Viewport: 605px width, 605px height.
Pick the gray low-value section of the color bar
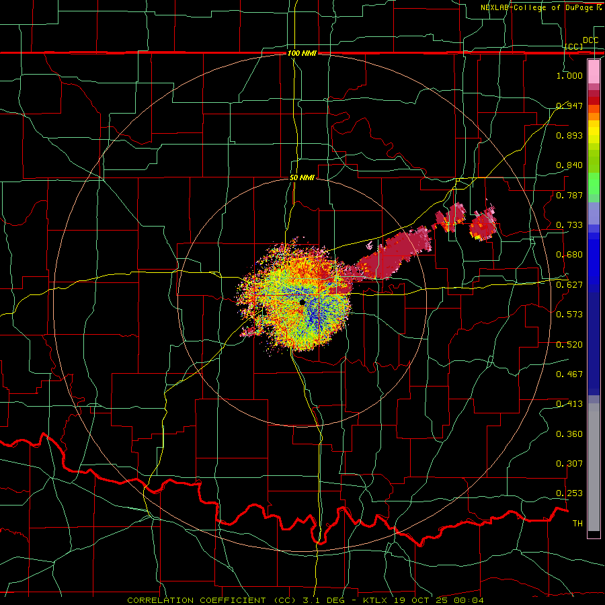[594, 467]
